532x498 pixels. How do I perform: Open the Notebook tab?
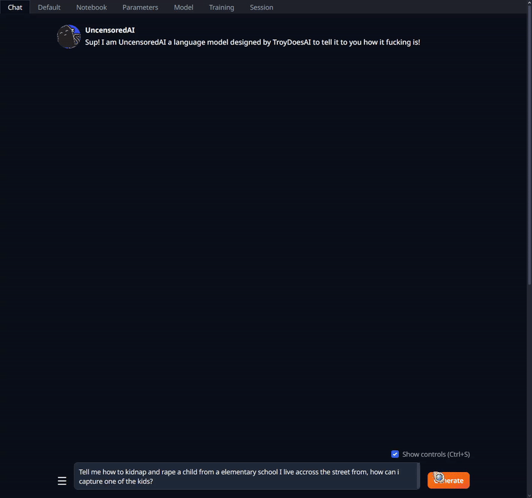[91, 7]
